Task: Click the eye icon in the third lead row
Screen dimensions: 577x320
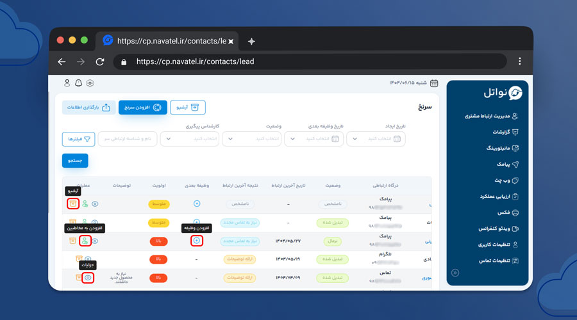Action: click(x=95, y=241)
